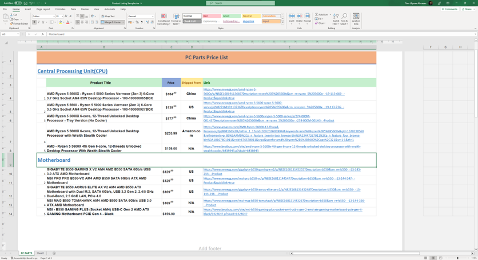Click Increase Font Size icon
This screenshot has height=260, width=478.
(66, 16)
